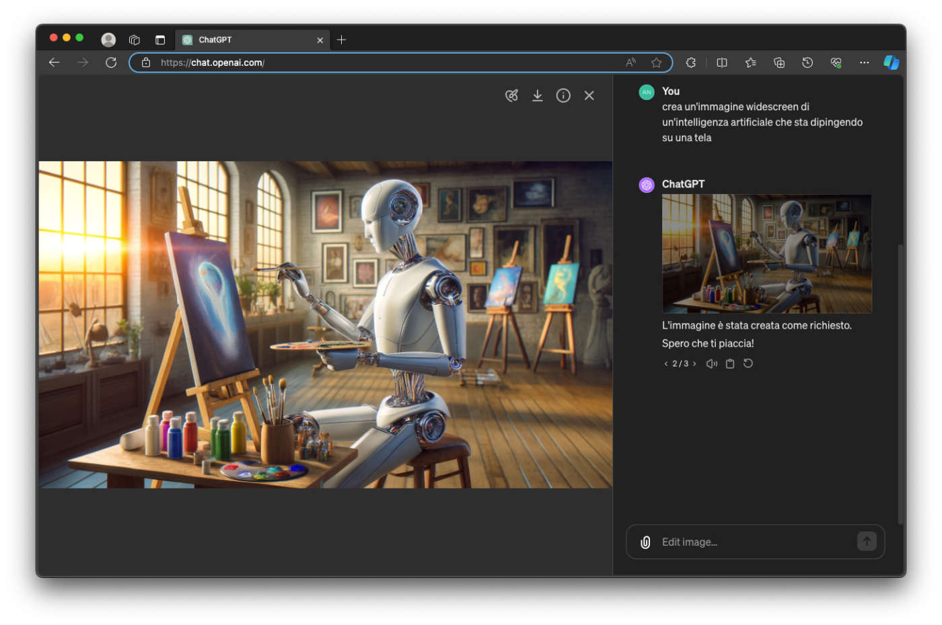Click the download image icon

[537, 95]
